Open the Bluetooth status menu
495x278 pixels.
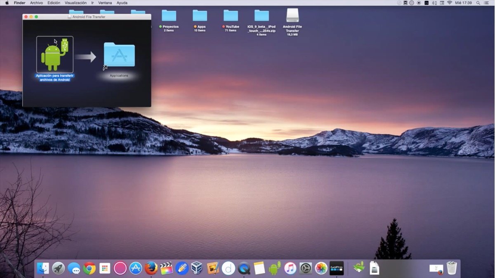point(433,3)
